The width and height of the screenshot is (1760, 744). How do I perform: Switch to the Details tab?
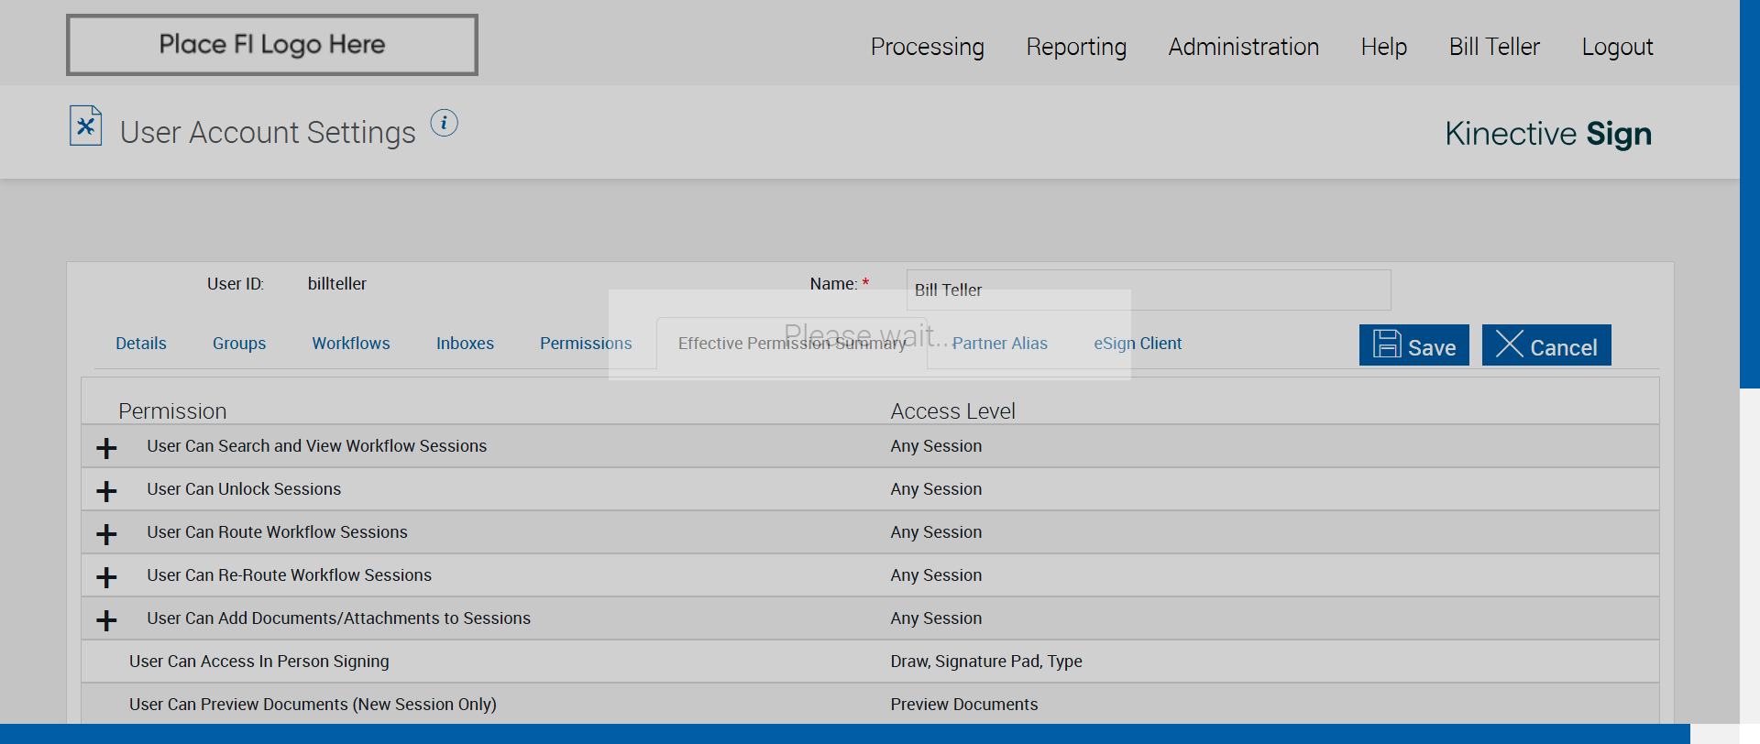141,344
